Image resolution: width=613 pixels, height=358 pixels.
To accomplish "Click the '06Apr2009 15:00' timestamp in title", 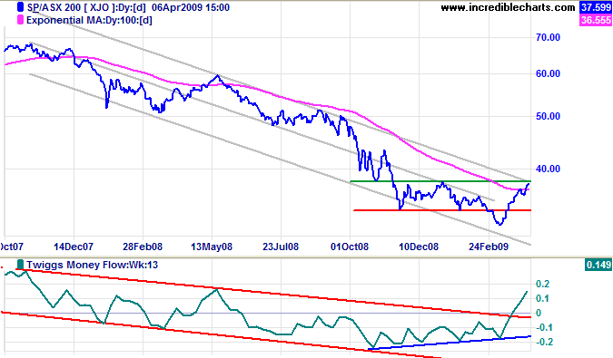I will coord(191,7).
